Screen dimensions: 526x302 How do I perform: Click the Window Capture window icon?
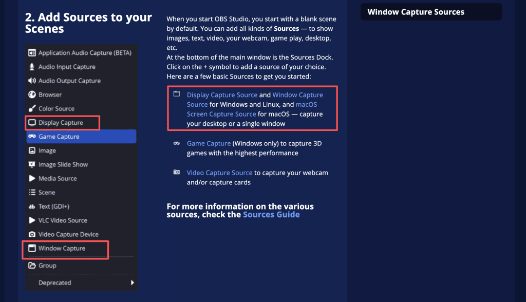point(32,248)
